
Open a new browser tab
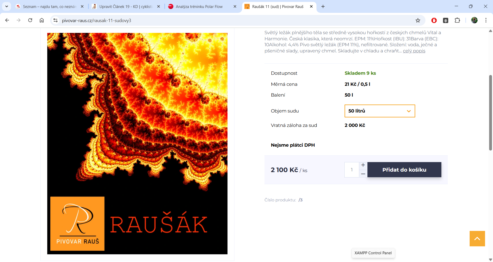point(323,6)
